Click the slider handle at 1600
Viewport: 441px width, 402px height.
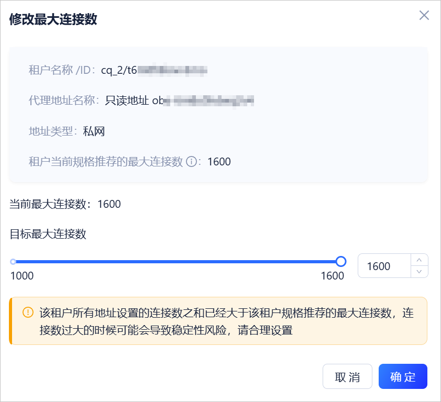(341, 261)
